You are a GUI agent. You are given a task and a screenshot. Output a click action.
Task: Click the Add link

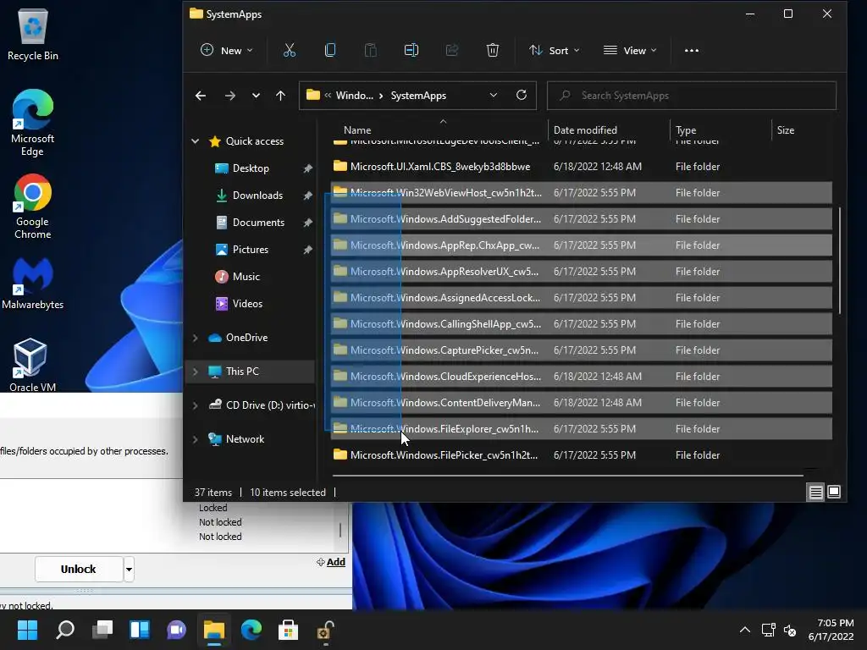coord(335,562)
